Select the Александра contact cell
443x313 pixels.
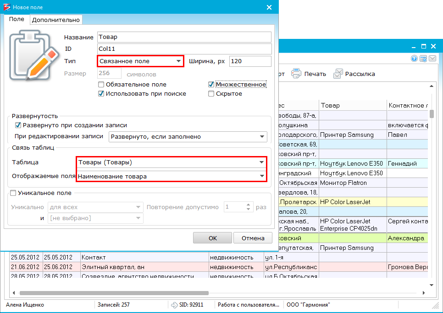point(407,238)
